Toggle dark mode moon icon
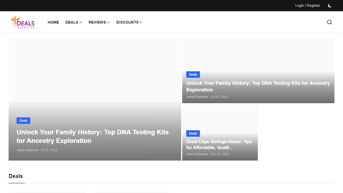Viewport: 343px width, 193px height. point(330,6)
